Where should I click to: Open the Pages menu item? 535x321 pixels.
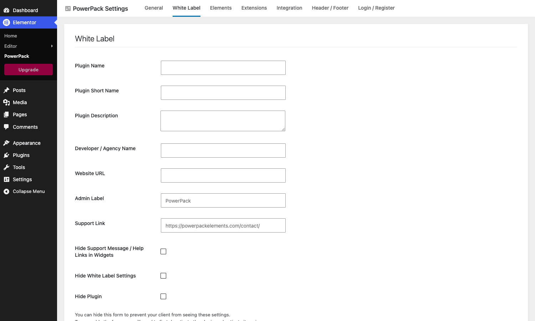(x=29, y=114)
